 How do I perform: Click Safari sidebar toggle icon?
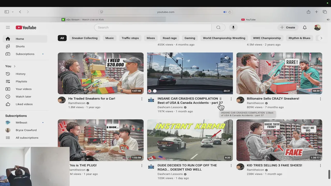7,12
